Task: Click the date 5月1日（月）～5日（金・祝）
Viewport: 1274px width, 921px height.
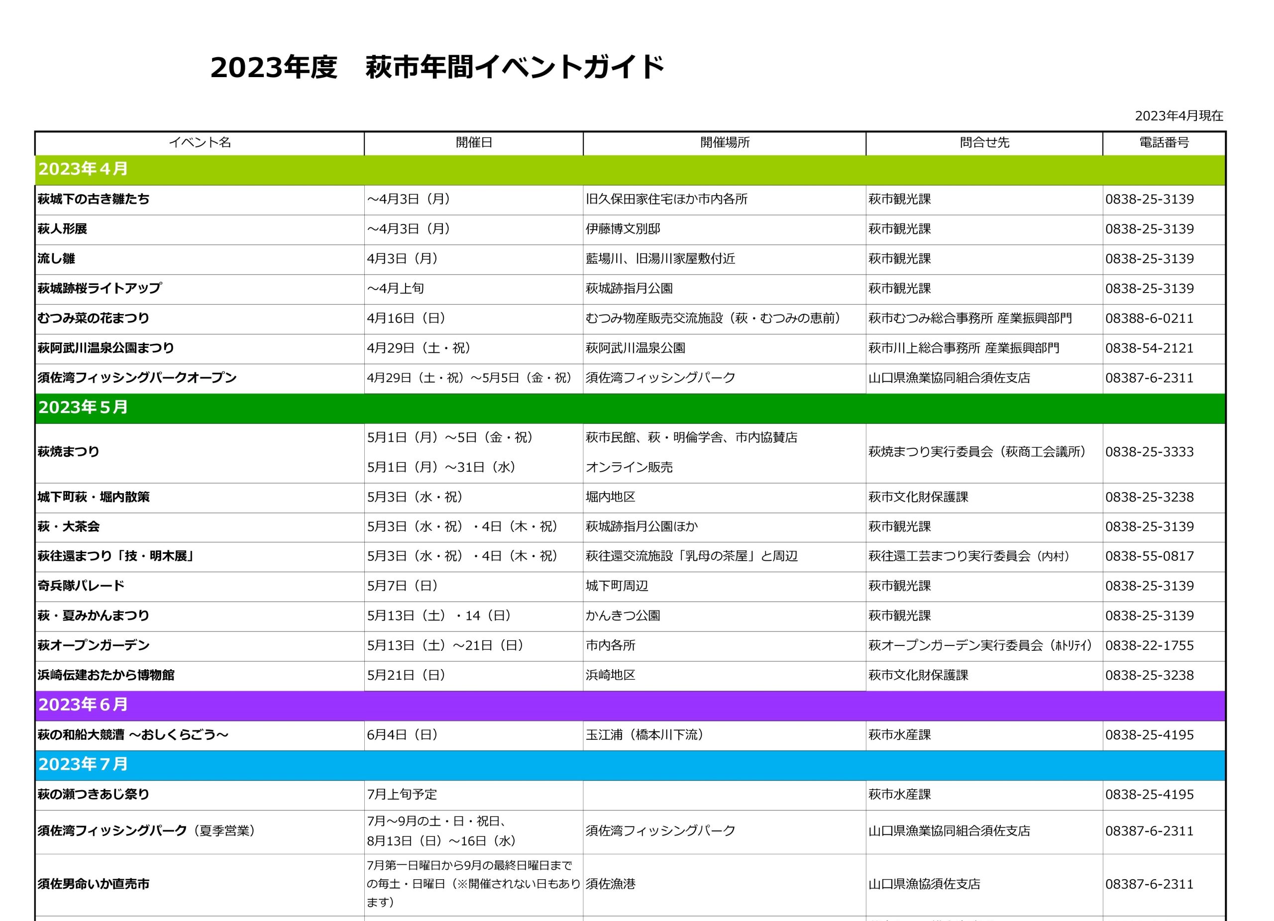Action: [x=450, y=437]
